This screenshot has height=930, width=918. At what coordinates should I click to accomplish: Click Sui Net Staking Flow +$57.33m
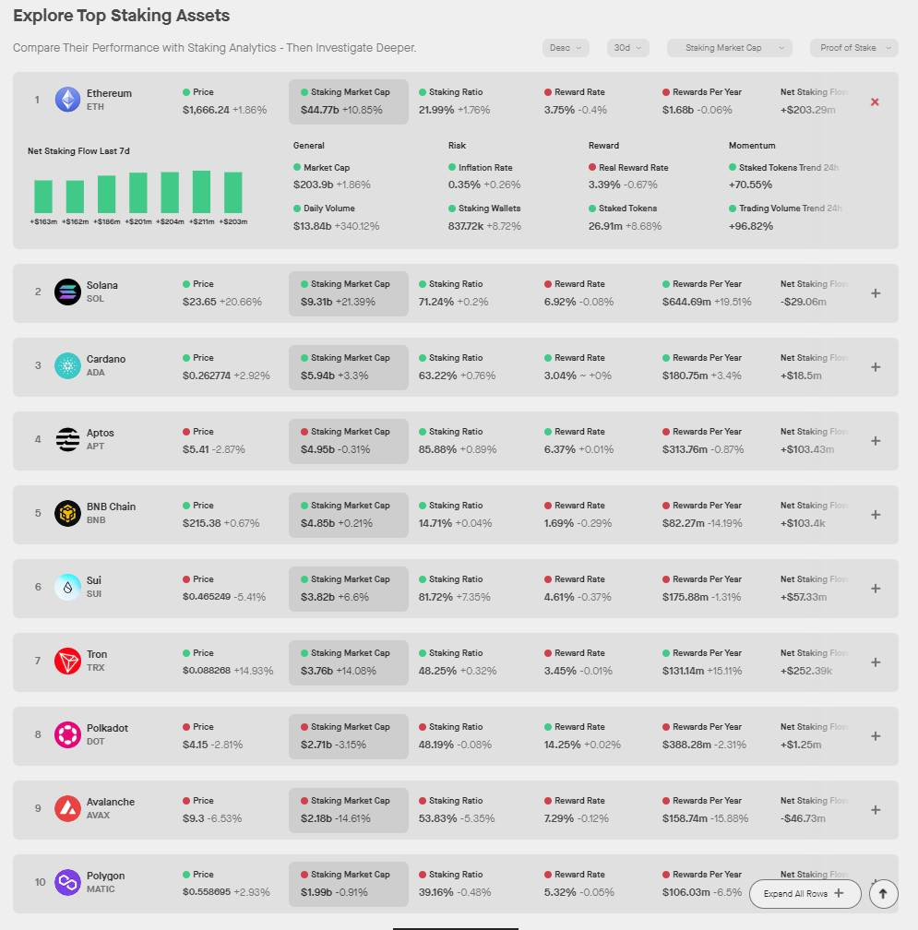pyautogui.click(x=804, y=597)
